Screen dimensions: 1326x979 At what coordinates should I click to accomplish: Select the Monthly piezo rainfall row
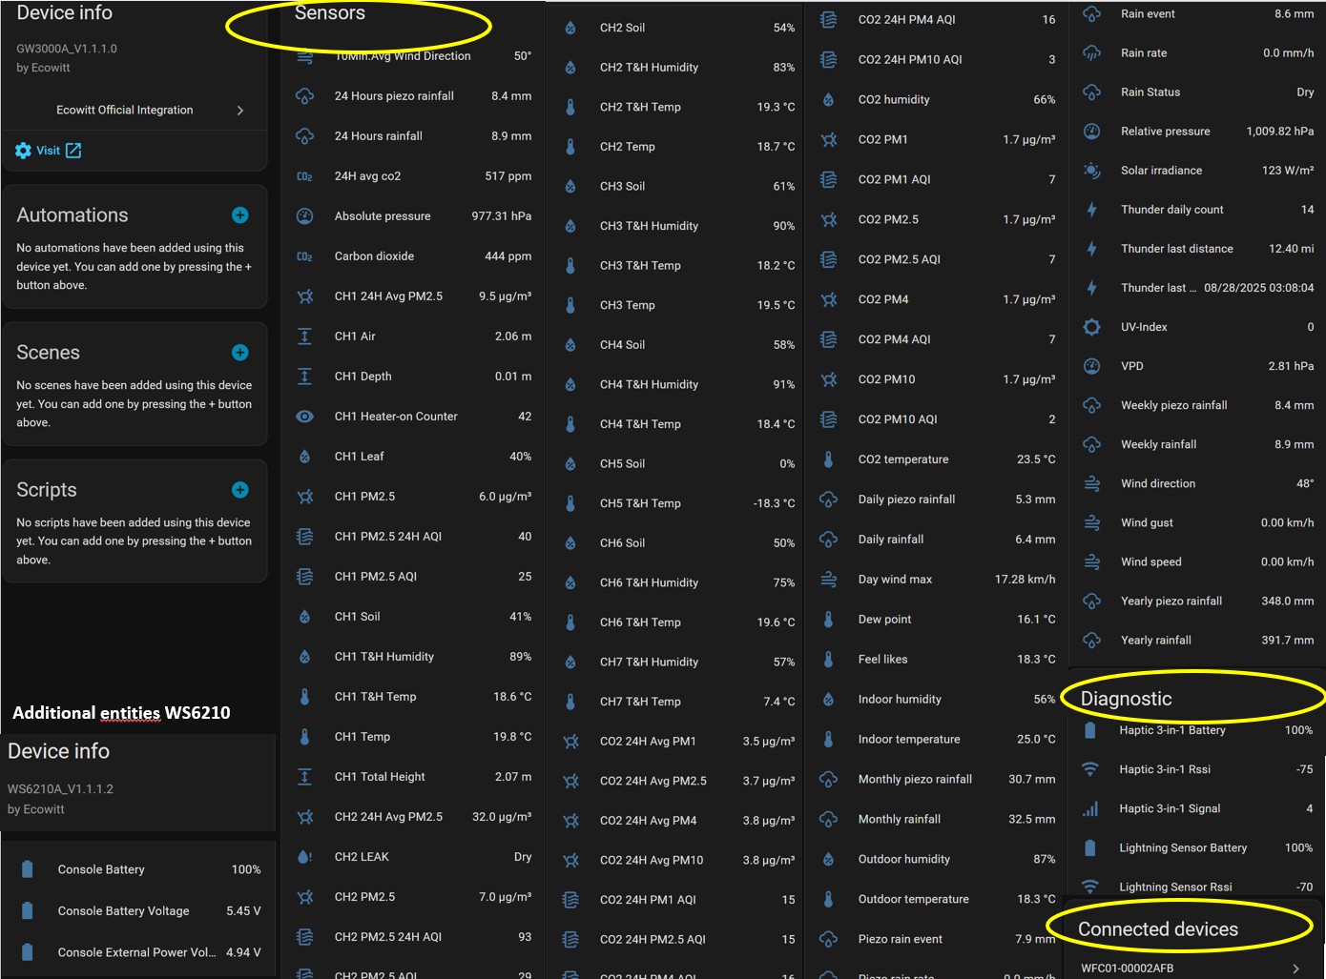click(937, 780)
